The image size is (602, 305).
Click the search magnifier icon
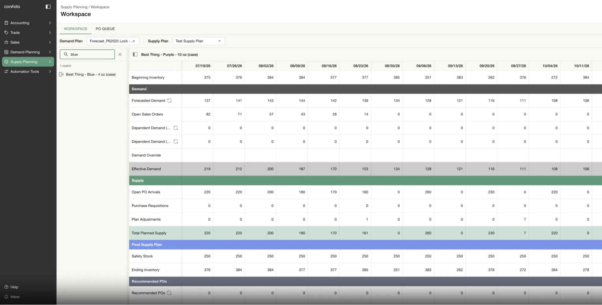pyautogui.click(x=66, y=54)
